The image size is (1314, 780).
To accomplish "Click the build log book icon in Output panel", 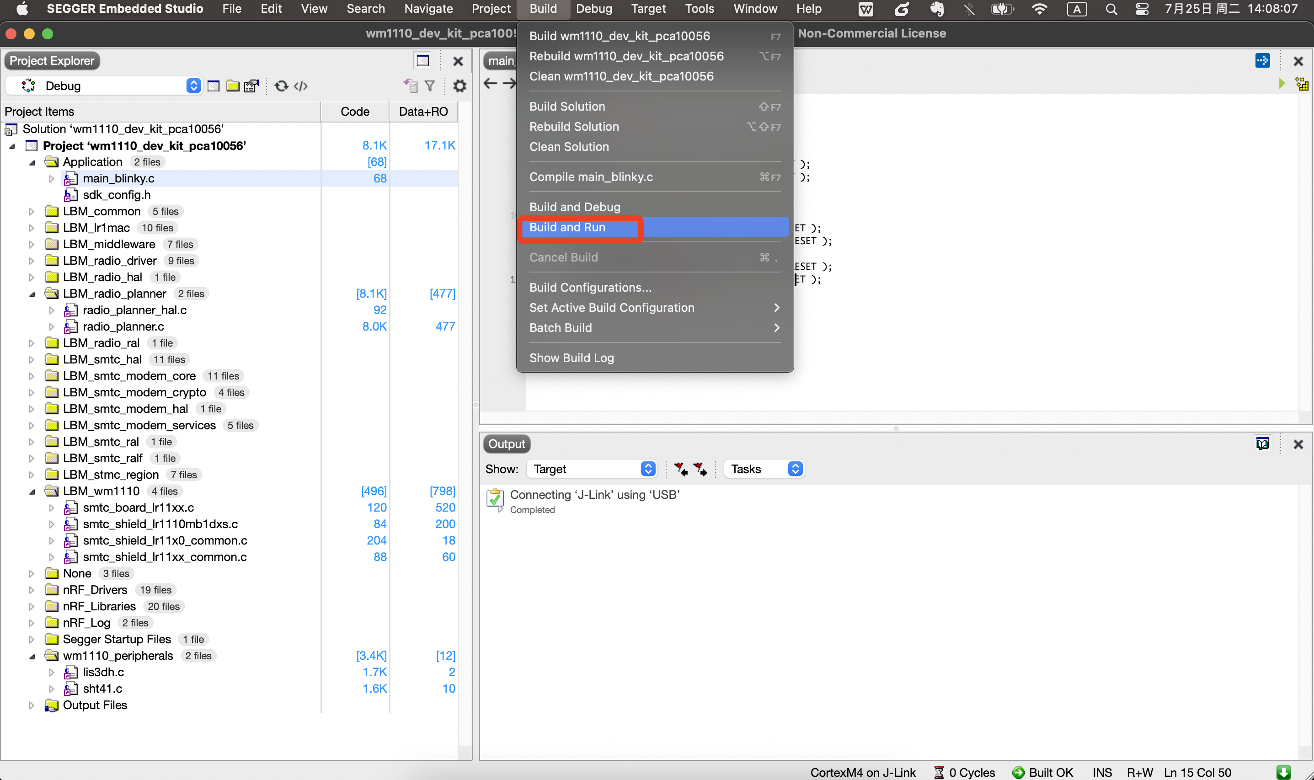I will [x=1264, y=443].
